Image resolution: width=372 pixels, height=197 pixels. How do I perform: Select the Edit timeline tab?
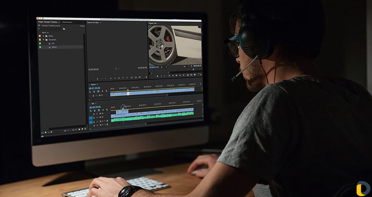(93, 103)
